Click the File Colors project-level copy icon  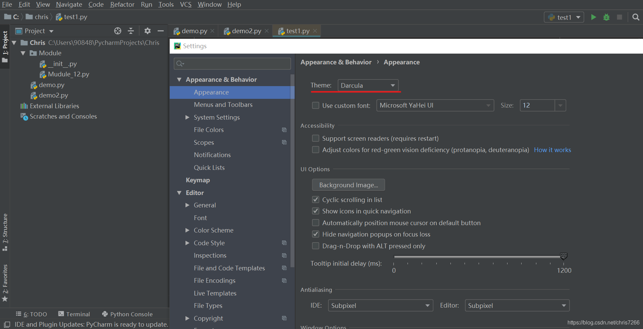coord(284,130)
